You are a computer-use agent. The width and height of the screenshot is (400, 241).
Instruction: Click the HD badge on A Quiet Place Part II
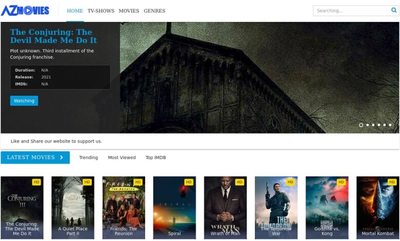pyautogui.click(x=87, y=182)
